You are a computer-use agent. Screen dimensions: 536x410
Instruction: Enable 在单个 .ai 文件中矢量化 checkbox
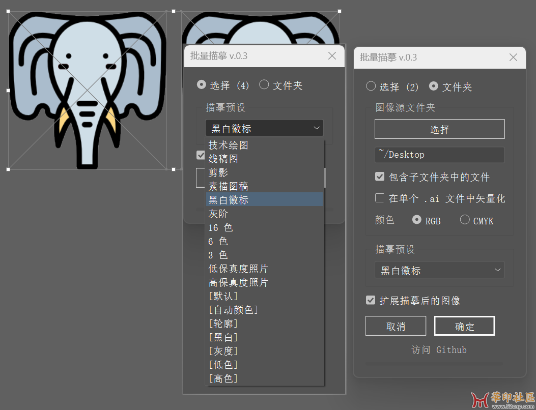pyautogui.click(x=379, y=198)
